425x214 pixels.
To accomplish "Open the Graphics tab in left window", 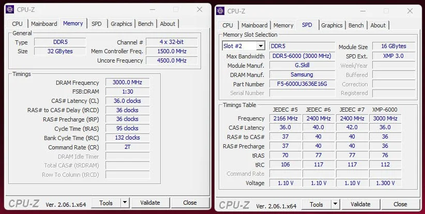I will [121, 24].
